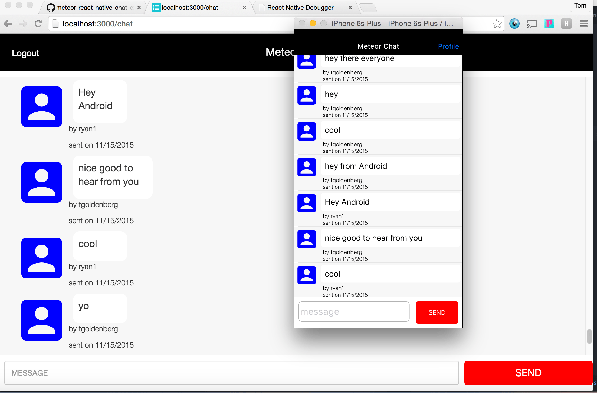Close the localhost:3000/chat tab
This screenshot has height=393, width=597.
[x=245, y=8]
